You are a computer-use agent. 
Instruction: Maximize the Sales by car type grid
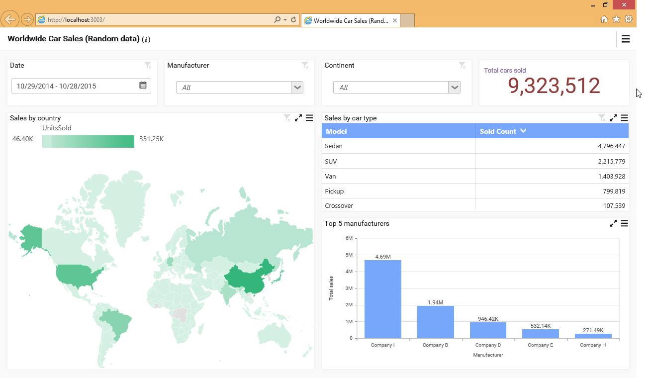[613, 118]
